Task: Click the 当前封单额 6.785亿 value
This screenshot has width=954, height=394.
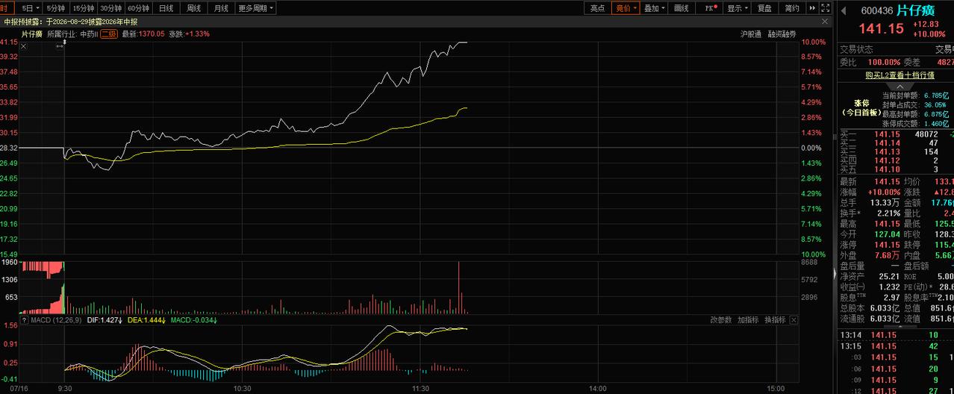Action: [936, 96]
